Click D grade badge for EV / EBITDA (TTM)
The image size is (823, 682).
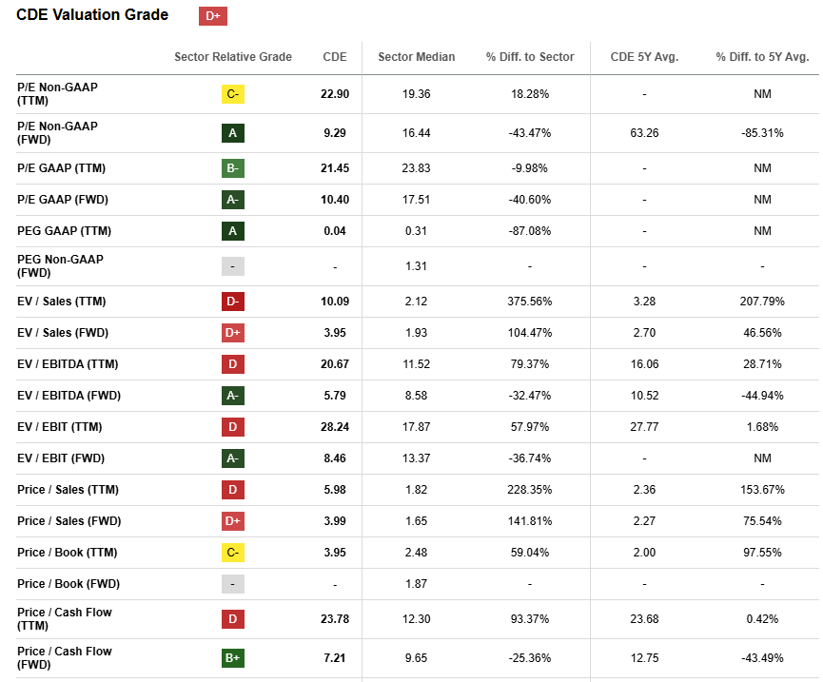232,364
